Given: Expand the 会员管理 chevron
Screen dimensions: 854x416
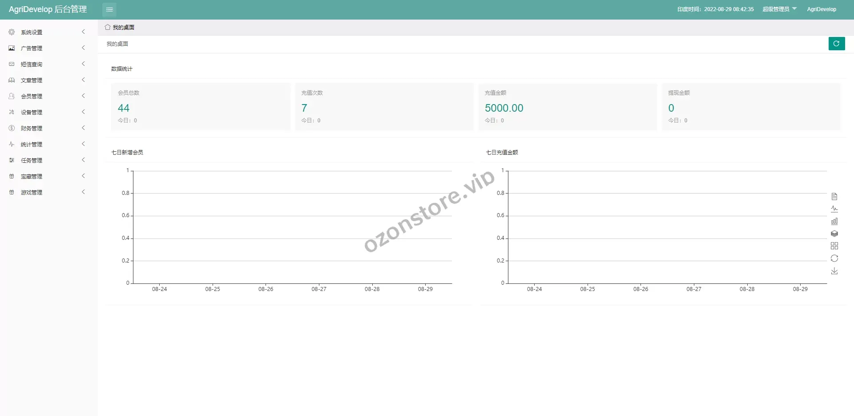Looking at the screenshot, I should [83, 96].
